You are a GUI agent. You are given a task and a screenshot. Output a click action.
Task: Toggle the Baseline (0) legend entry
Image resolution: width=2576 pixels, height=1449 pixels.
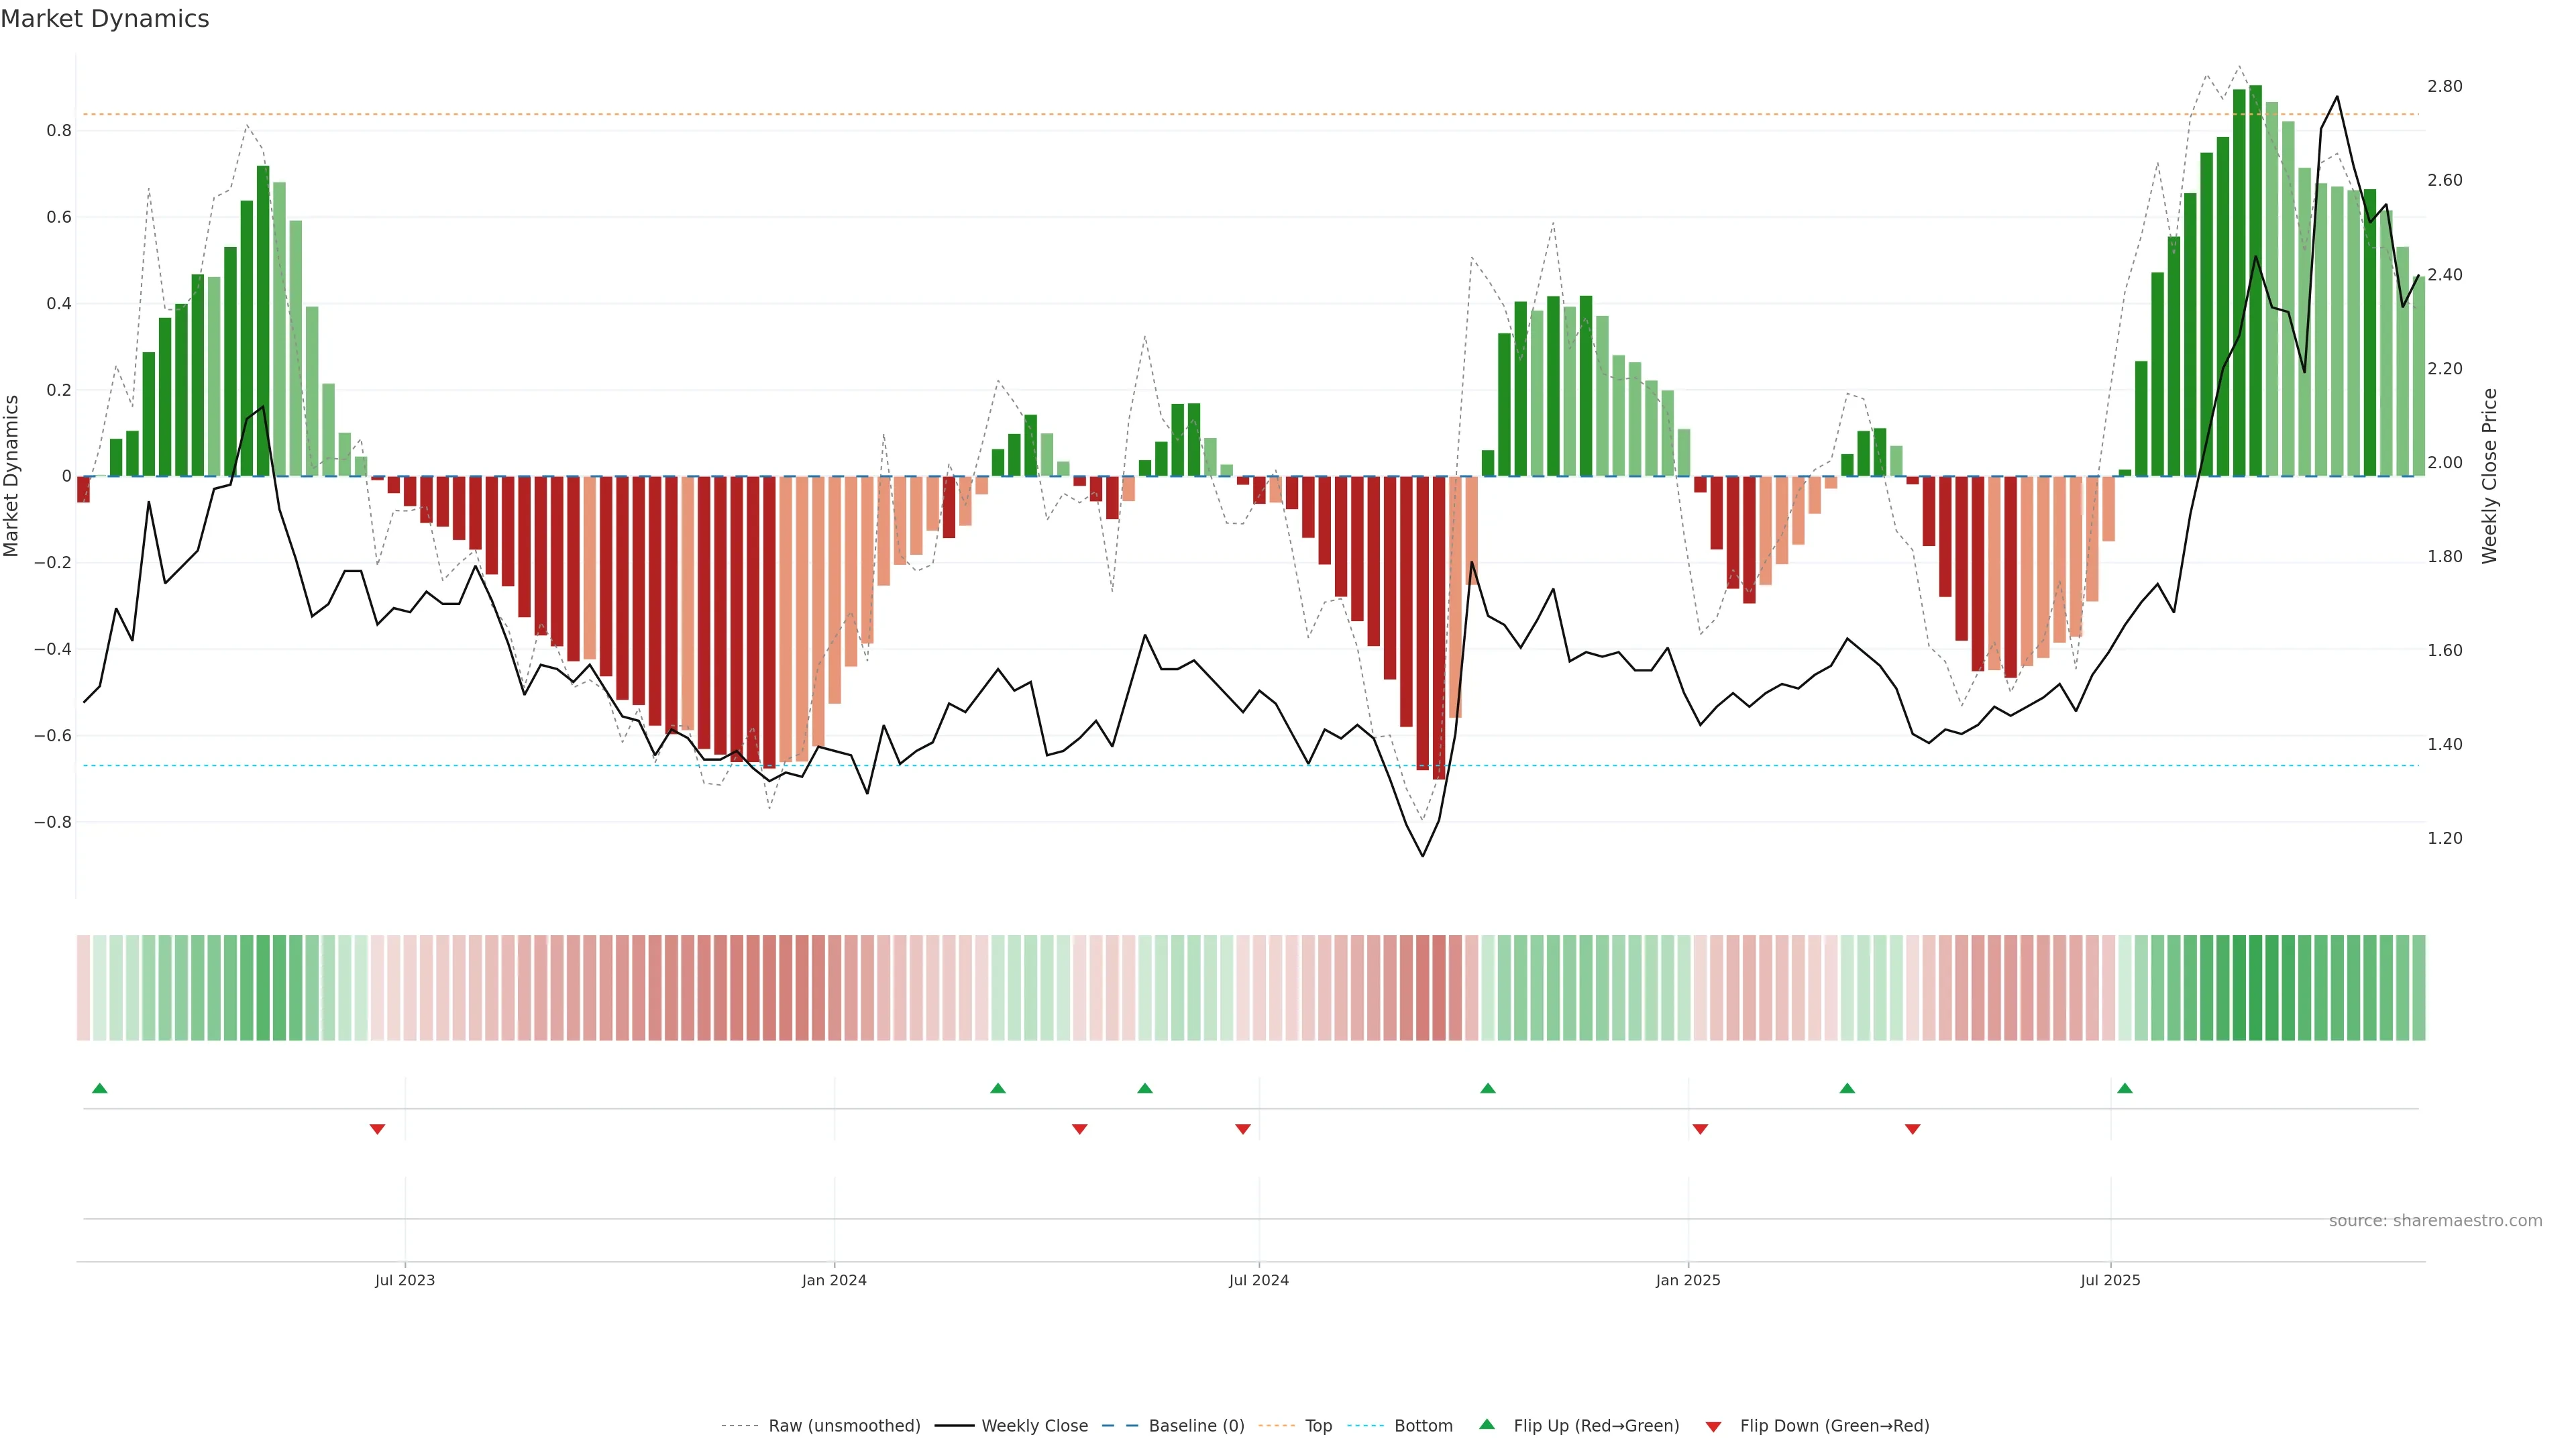(x=1196, y=1426)
